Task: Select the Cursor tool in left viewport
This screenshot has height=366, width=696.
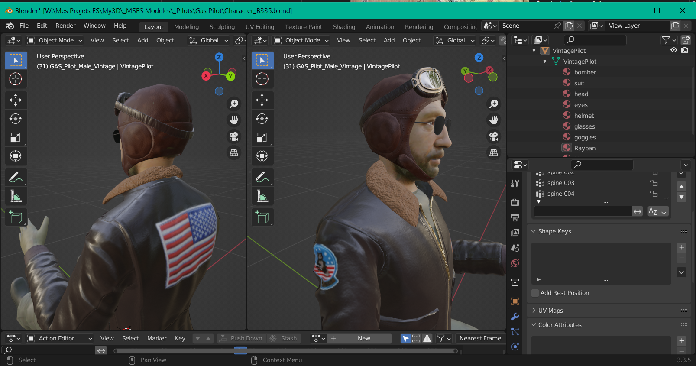Action: click(x=16, y=79)
